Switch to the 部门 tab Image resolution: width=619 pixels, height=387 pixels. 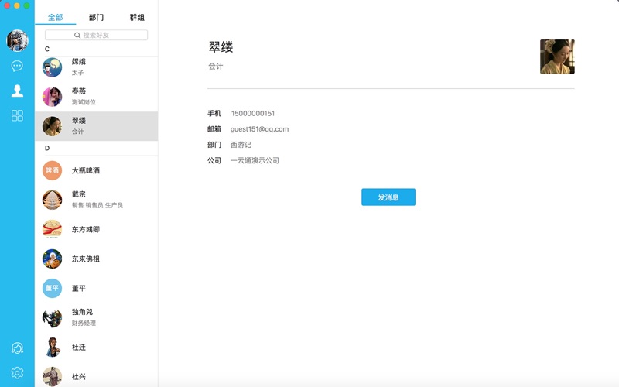pos(96,17)
